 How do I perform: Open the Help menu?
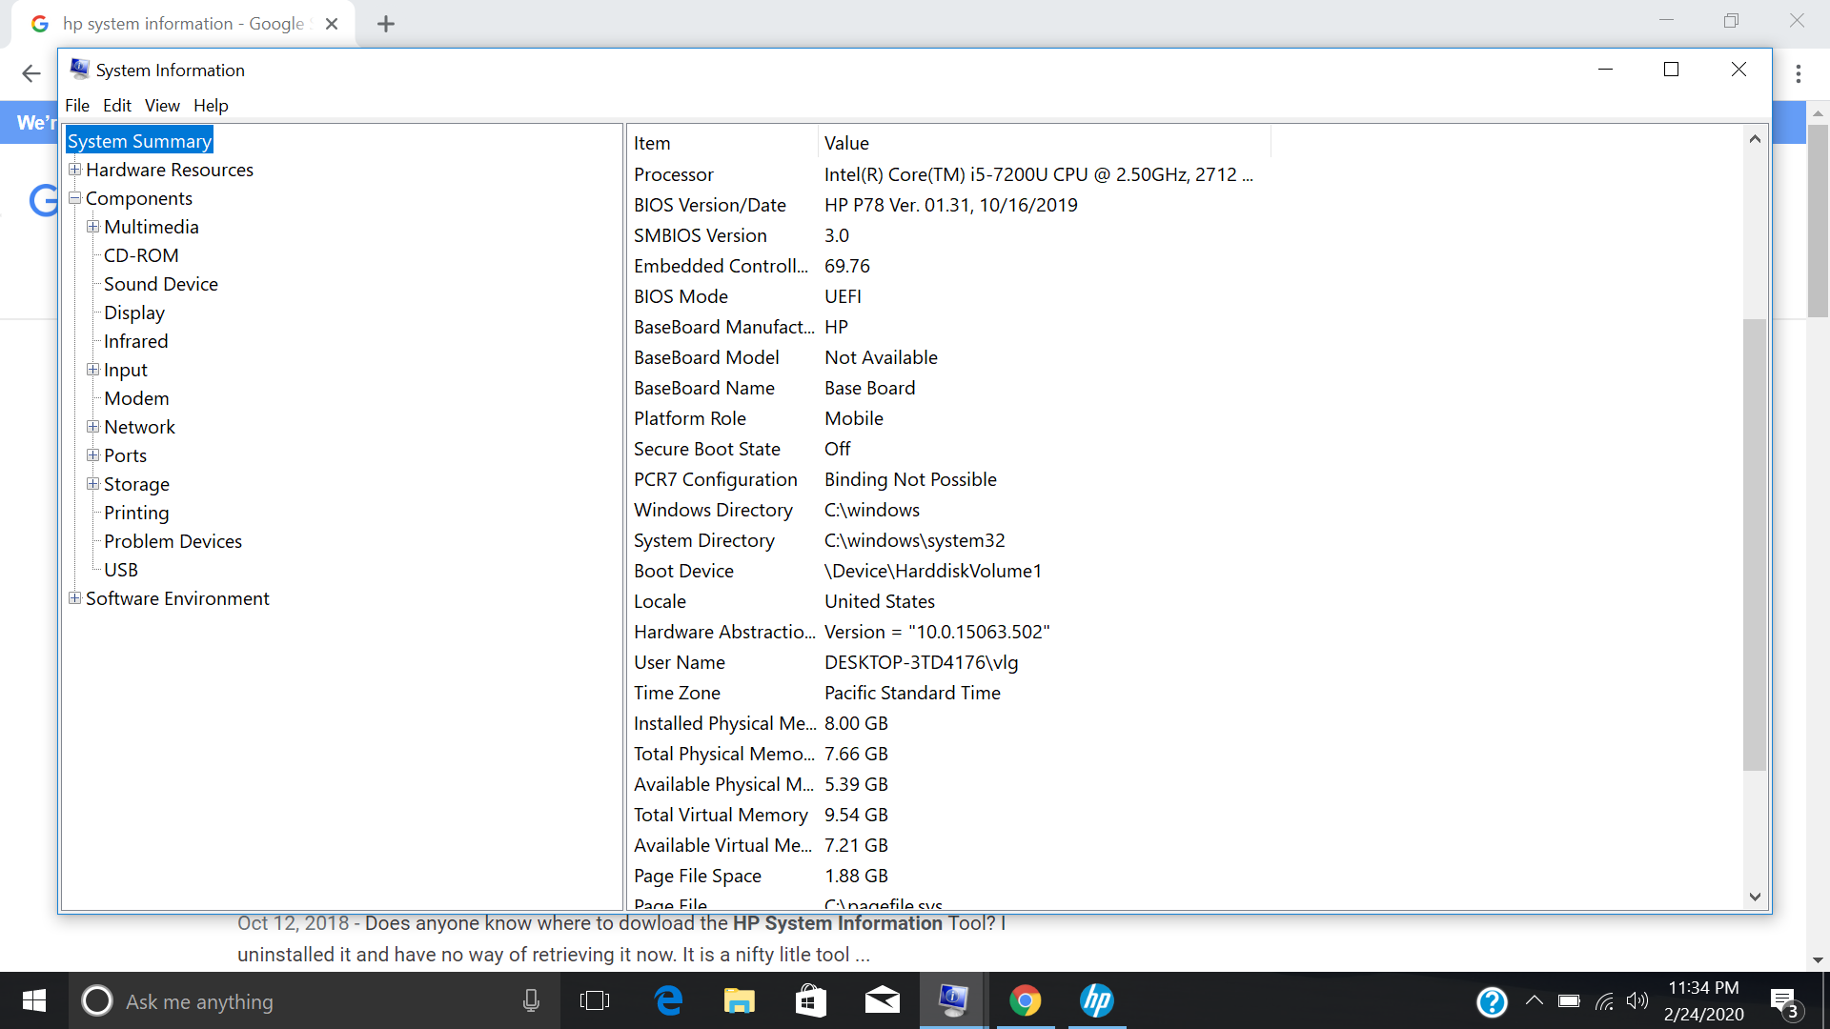[x=211, y=106]
